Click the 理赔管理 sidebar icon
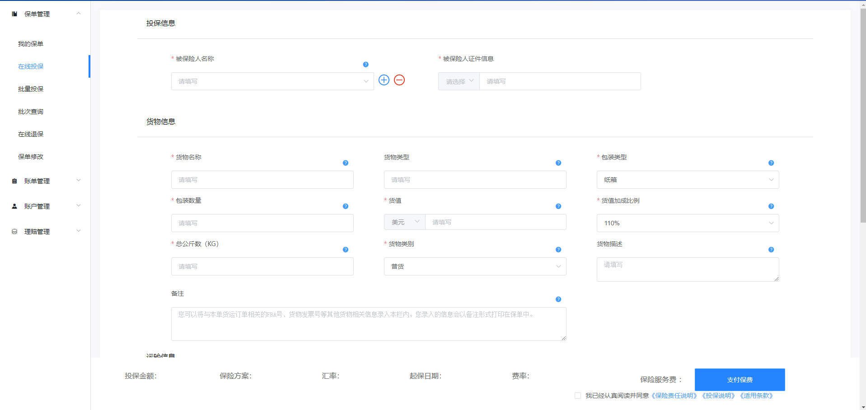This screenshot has height=410, width=866. [x=14, y=232]
